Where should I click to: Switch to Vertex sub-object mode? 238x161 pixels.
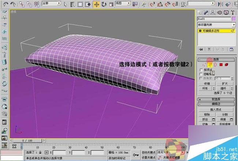pos(204,65)
